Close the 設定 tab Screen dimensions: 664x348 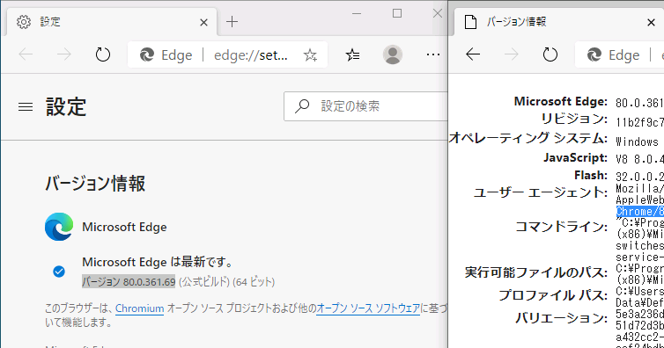click(x=203, y=22)
